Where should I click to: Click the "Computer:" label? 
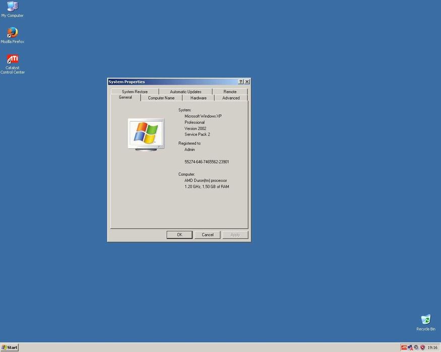click(186, 174)
